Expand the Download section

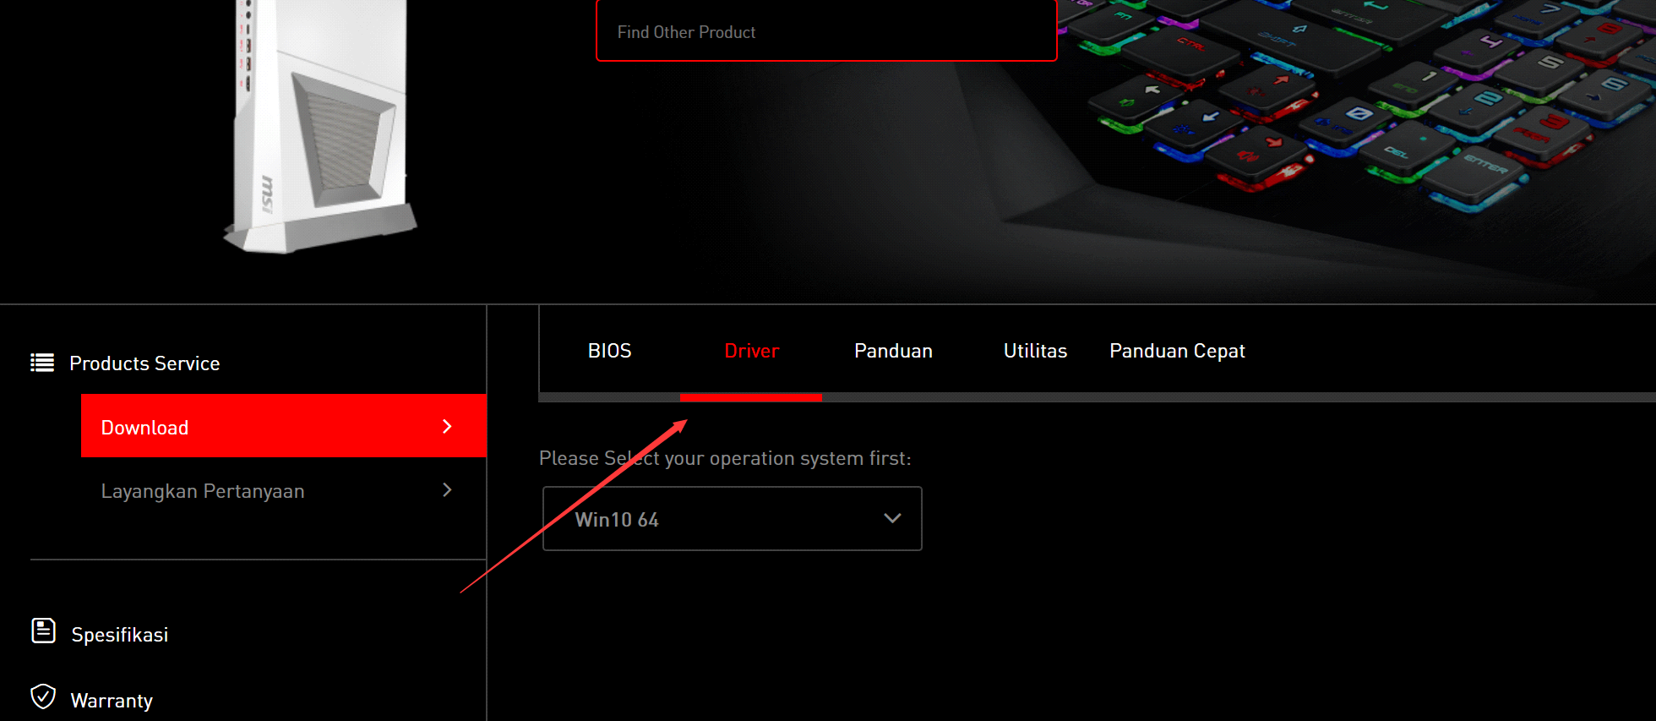[x=283, y=426]
